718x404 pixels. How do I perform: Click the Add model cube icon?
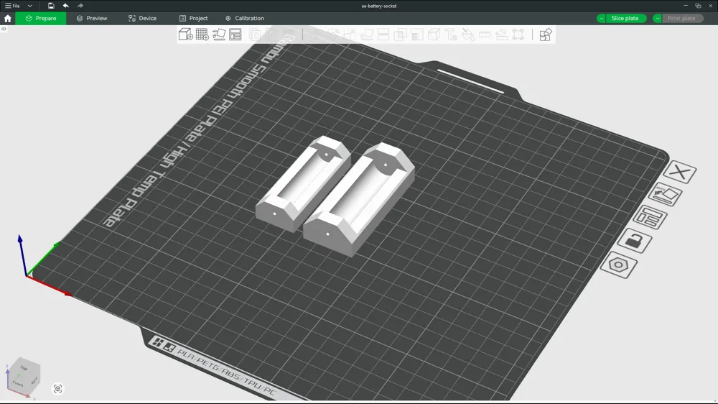pos(185,35)
